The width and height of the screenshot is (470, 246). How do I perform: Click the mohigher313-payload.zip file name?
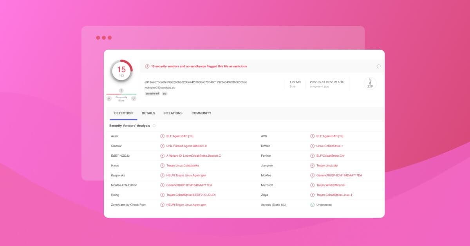[x=160, y=88]
